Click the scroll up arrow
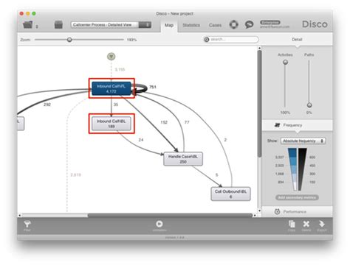Screen dimensions: 350x265 (259, 48)
